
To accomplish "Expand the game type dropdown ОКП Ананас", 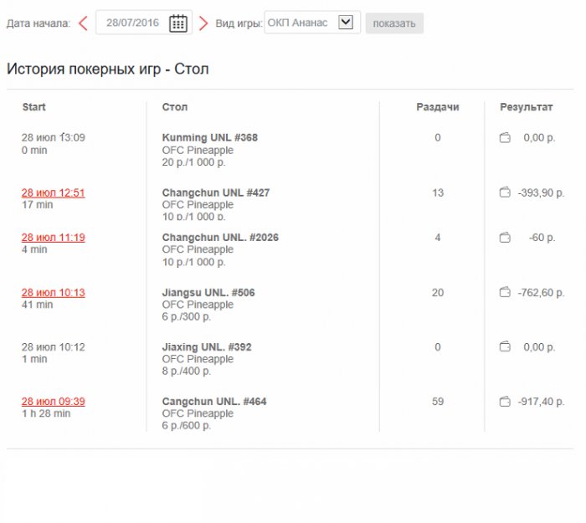I will [x=346, y=23].
